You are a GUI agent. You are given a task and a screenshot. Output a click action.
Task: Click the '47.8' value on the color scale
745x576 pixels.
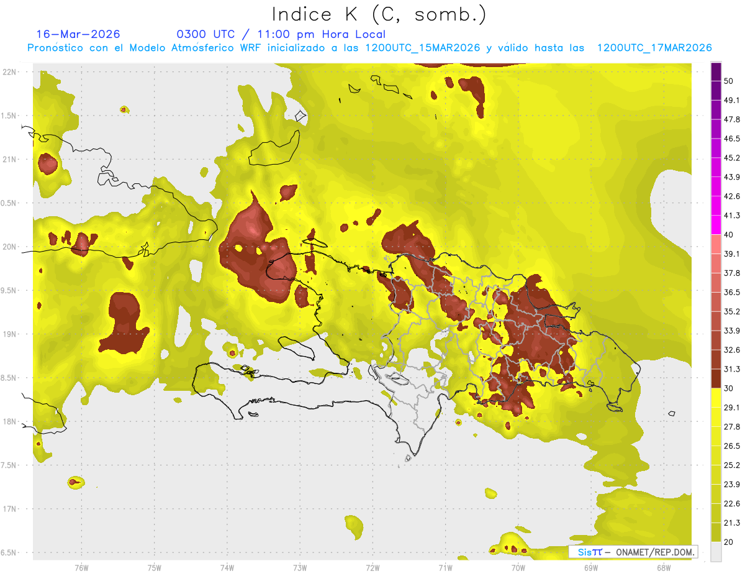coord(732,119)
